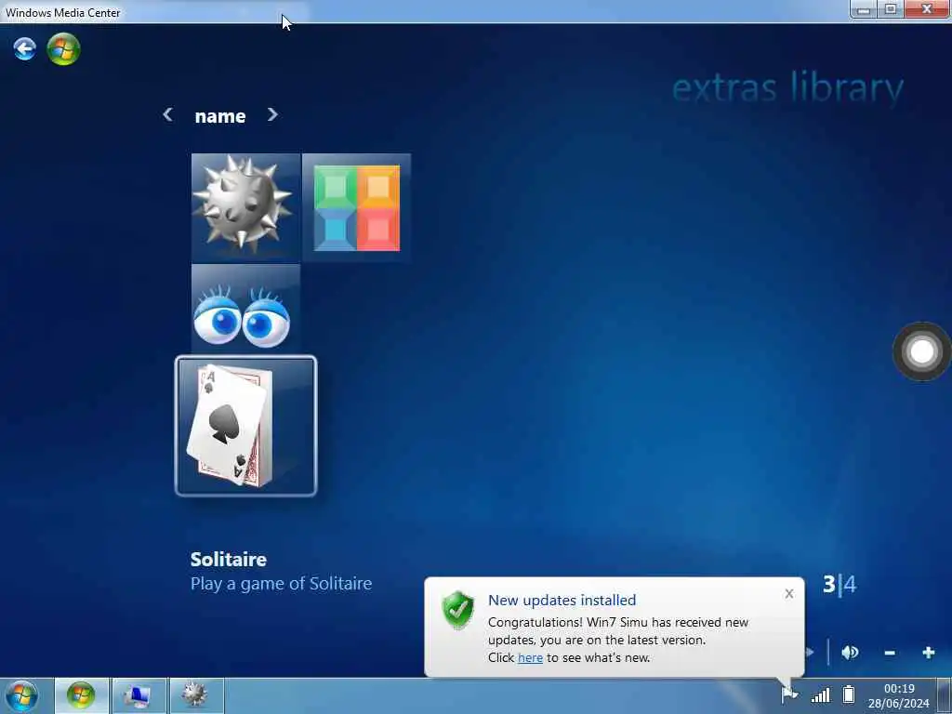Follow the 'here' link in update notification

pos(530,657)
